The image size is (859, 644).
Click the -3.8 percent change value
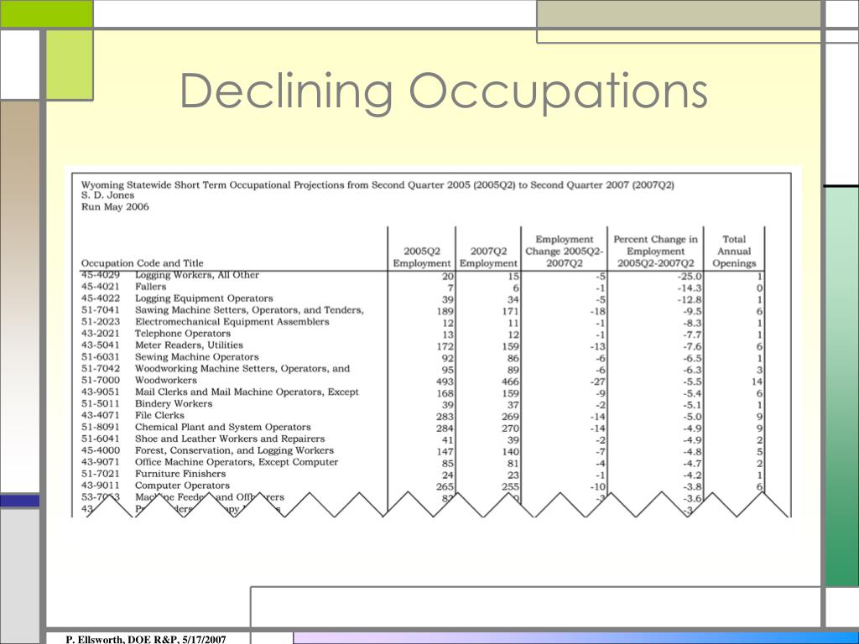[x=692, y=487]
